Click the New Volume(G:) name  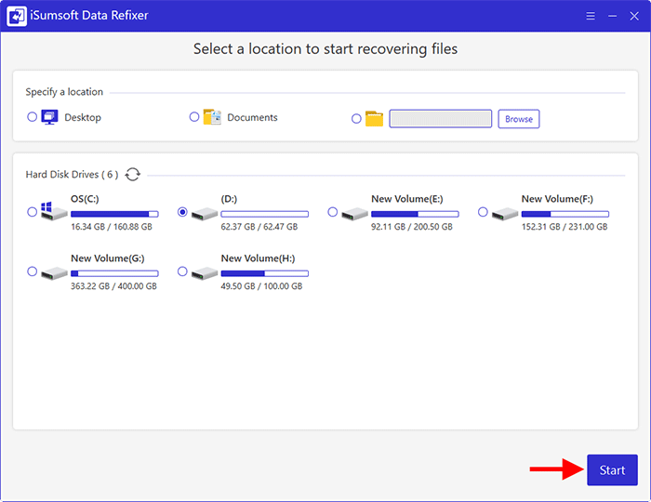pyautogui.click(x=108, y=258)
